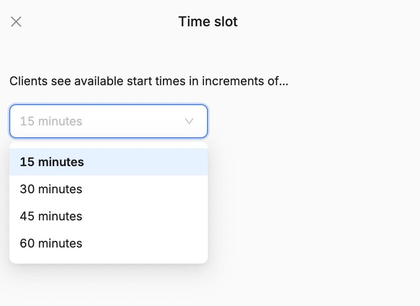Select 30 minutes from the list

coord(51,189)
